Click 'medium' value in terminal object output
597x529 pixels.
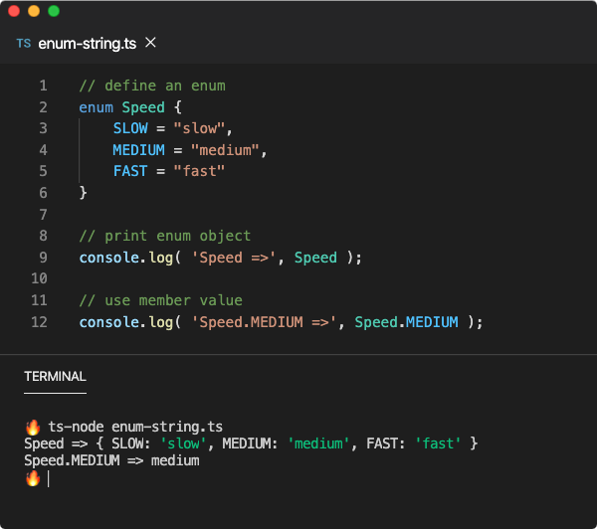pyautogui.click(x=318, y=443)
